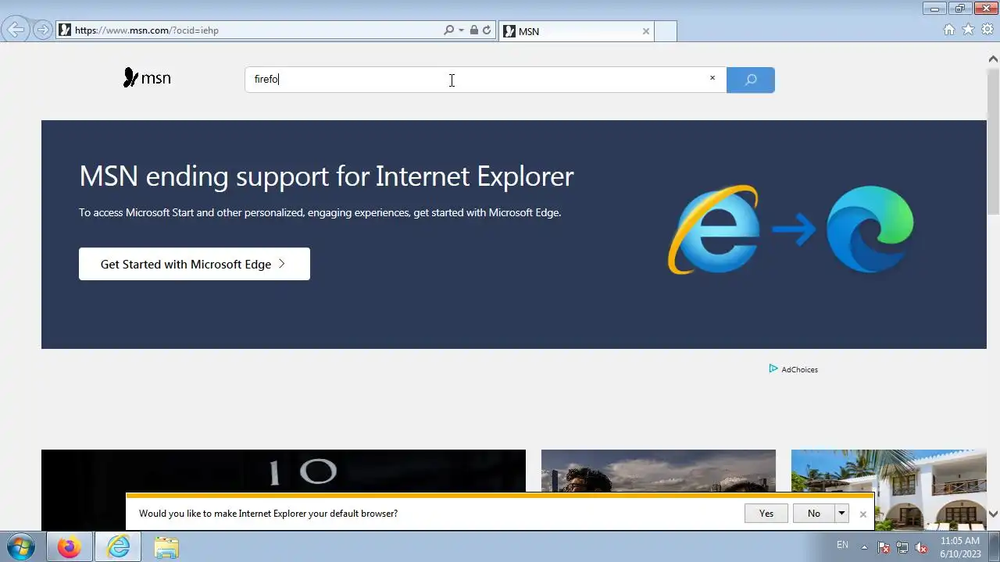Click the blue search magnifier button
The width and height of the screenshot is (1000, 562).
click(751, 80)
